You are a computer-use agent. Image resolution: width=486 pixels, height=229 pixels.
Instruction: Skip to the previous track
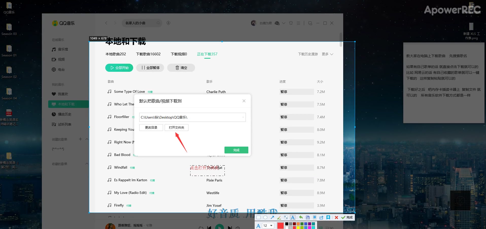[x=209, y=227]
